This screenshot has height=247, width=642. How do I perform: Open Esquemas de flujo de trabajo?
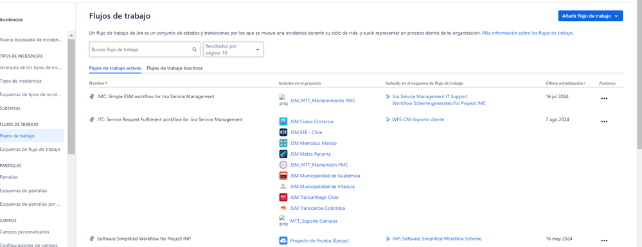[30, 149]
